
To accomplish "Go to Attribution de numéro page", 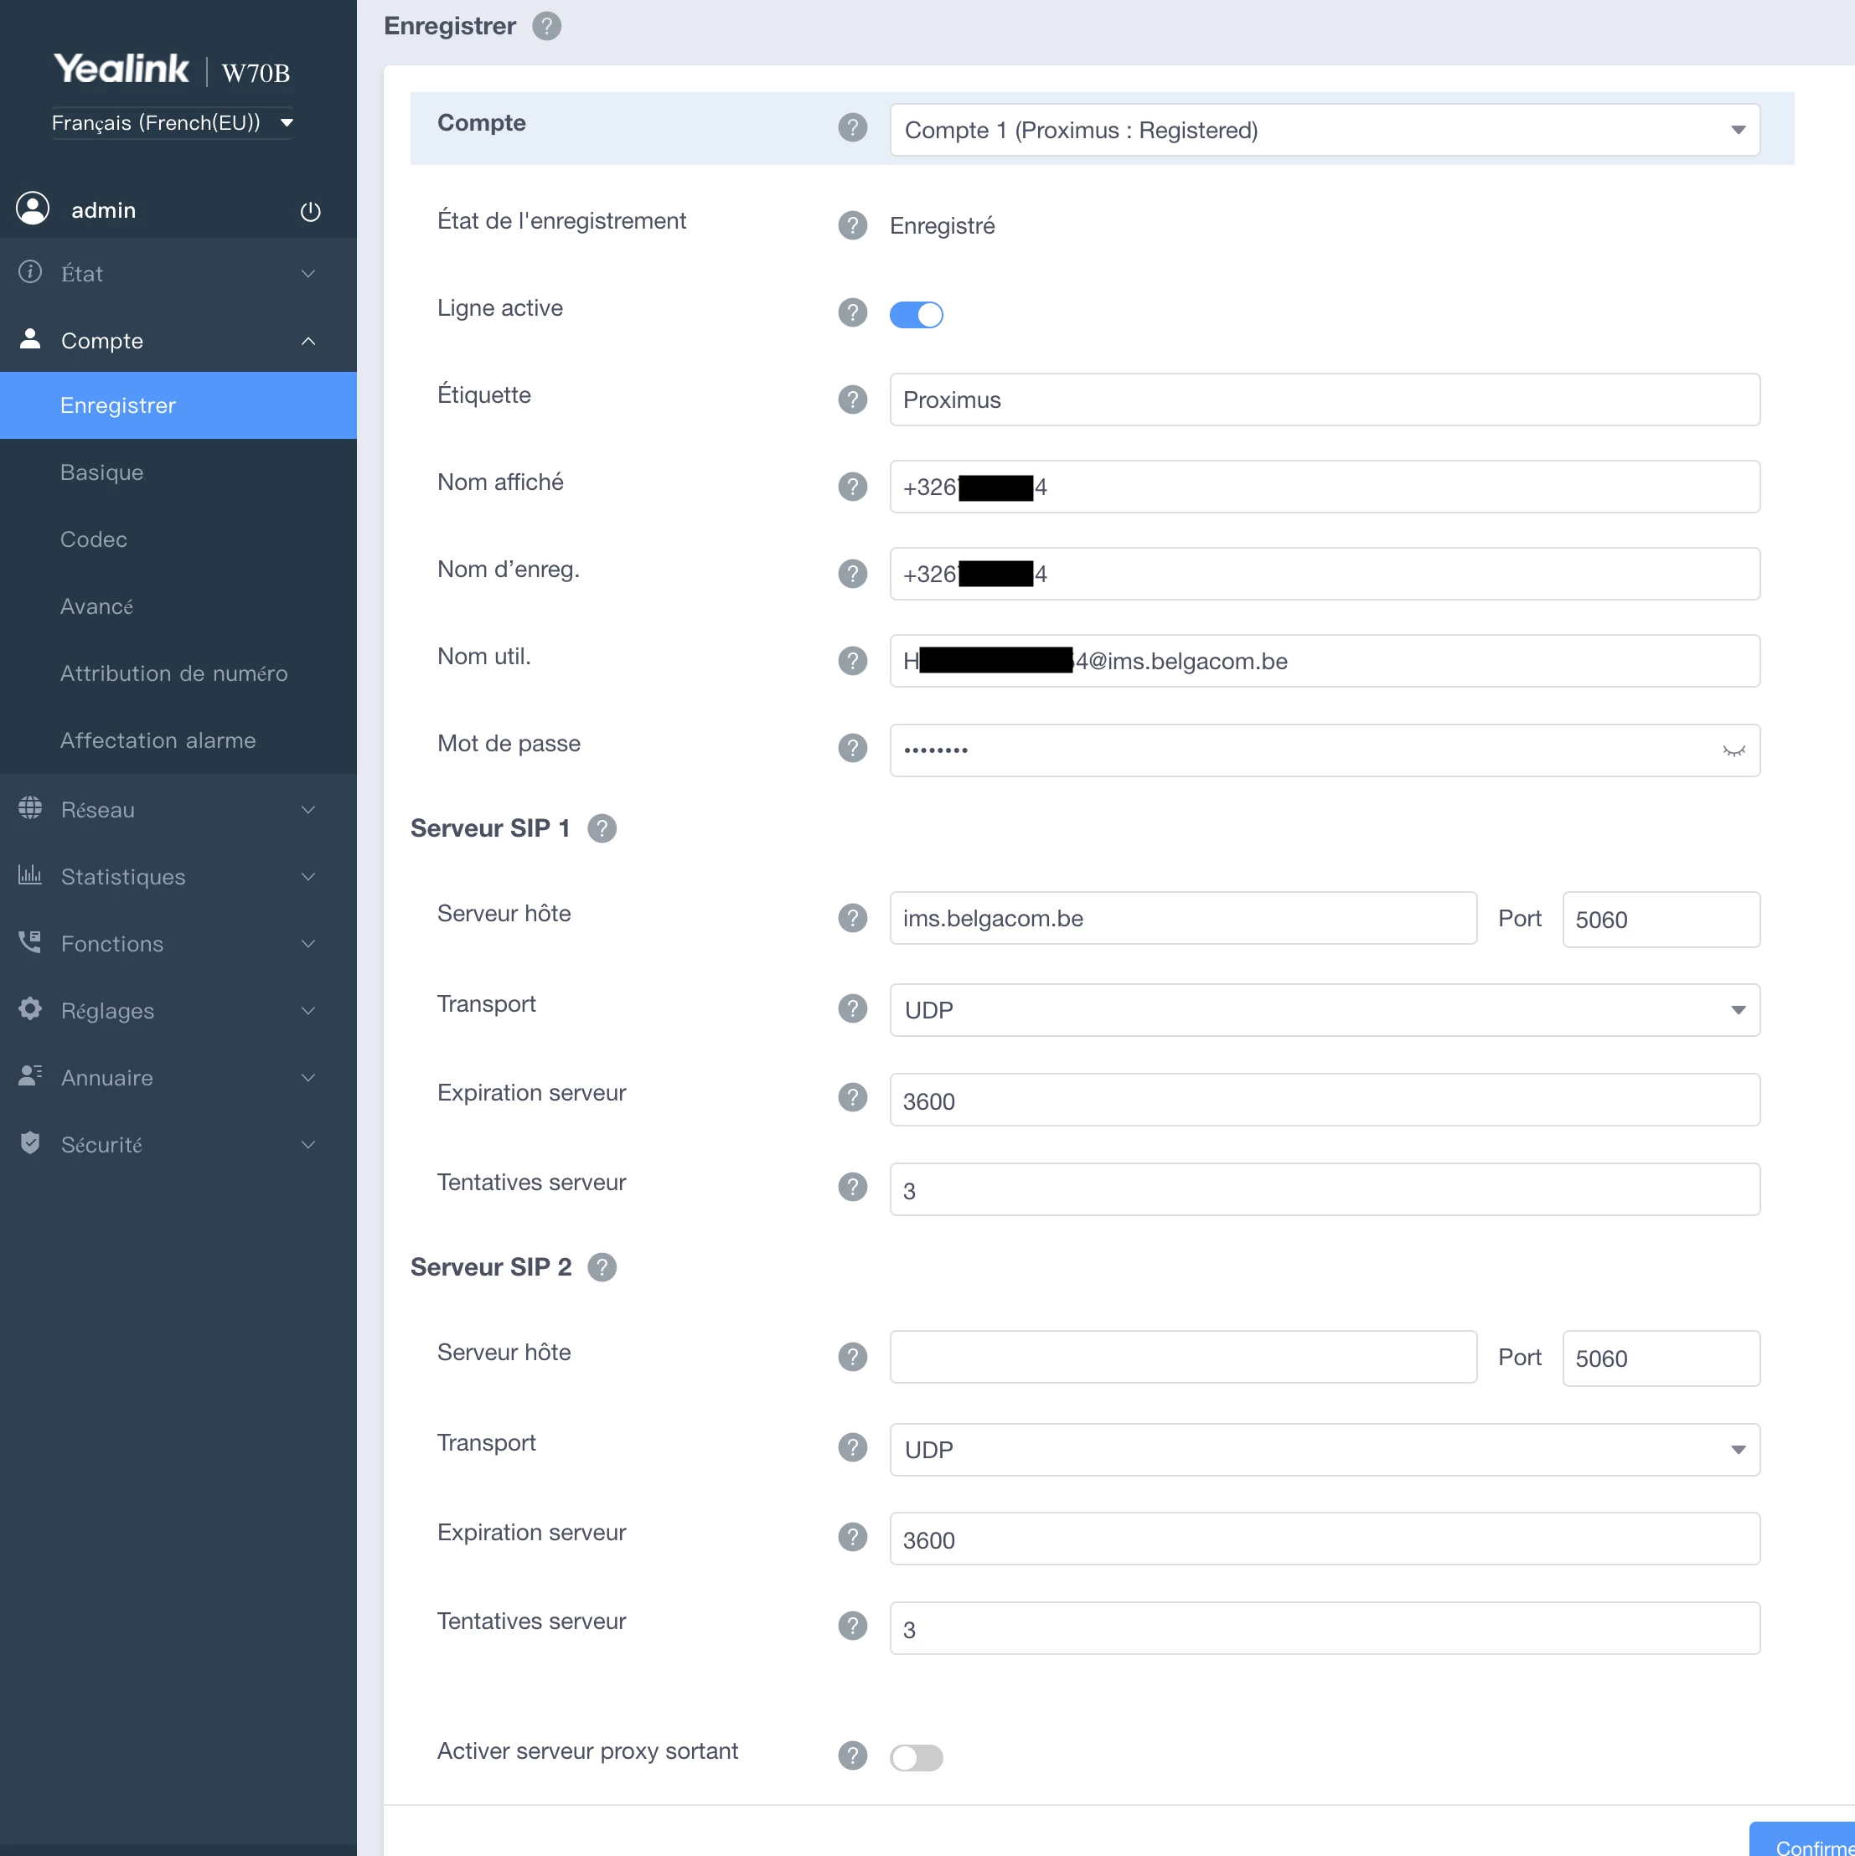I will point(173,673).
